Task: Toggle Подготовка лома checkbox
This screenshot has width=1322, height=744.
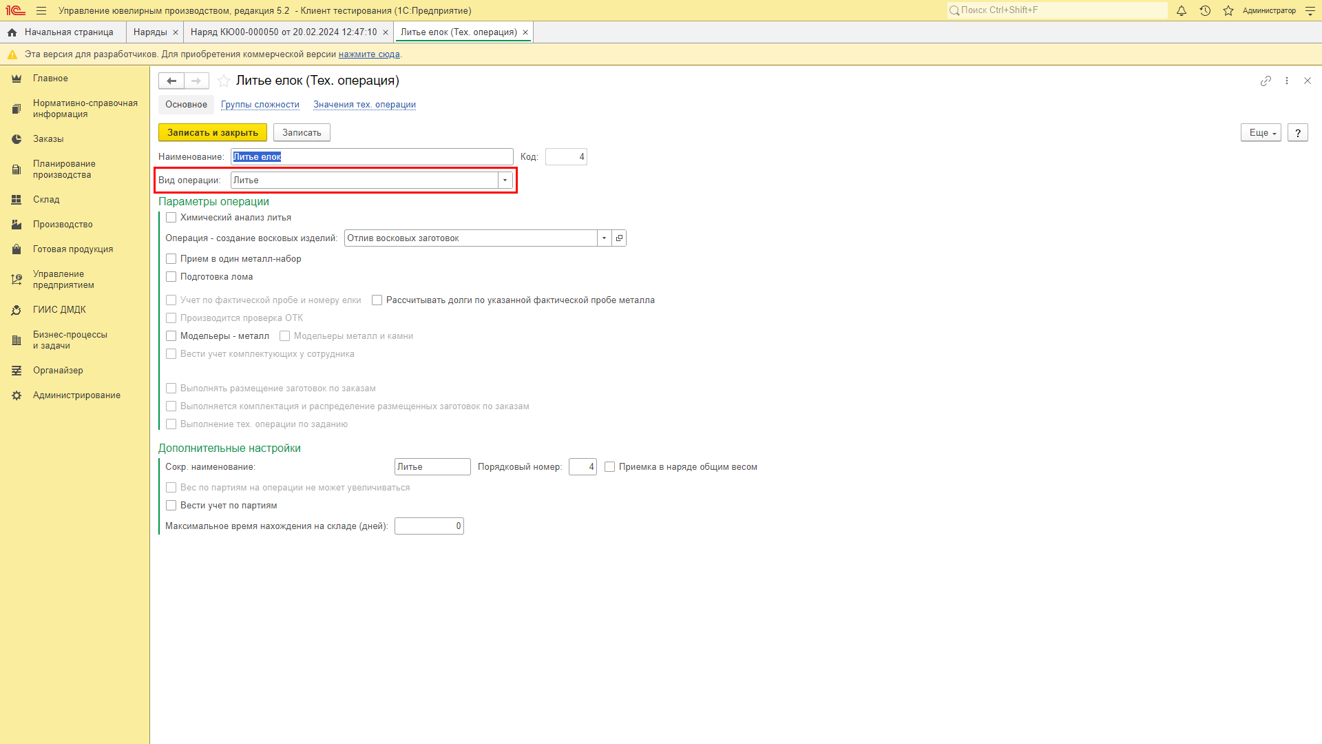Action: 171,277
